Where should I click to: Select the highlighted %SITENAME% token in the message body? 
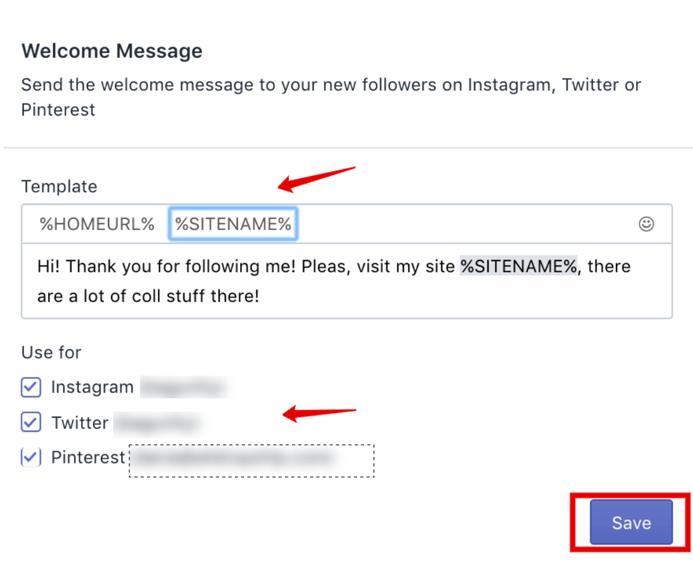pyautogui.click(x=519, y=266)
